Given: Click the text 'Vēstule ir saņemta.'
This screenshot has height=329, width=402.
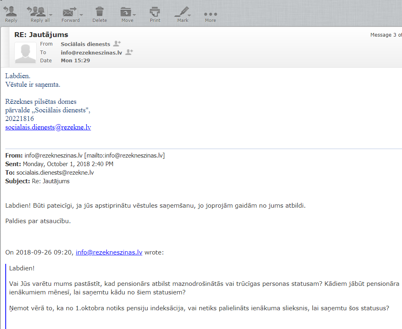Looking at the screenshot, I should pyautogui.click(x=33, y=85).
